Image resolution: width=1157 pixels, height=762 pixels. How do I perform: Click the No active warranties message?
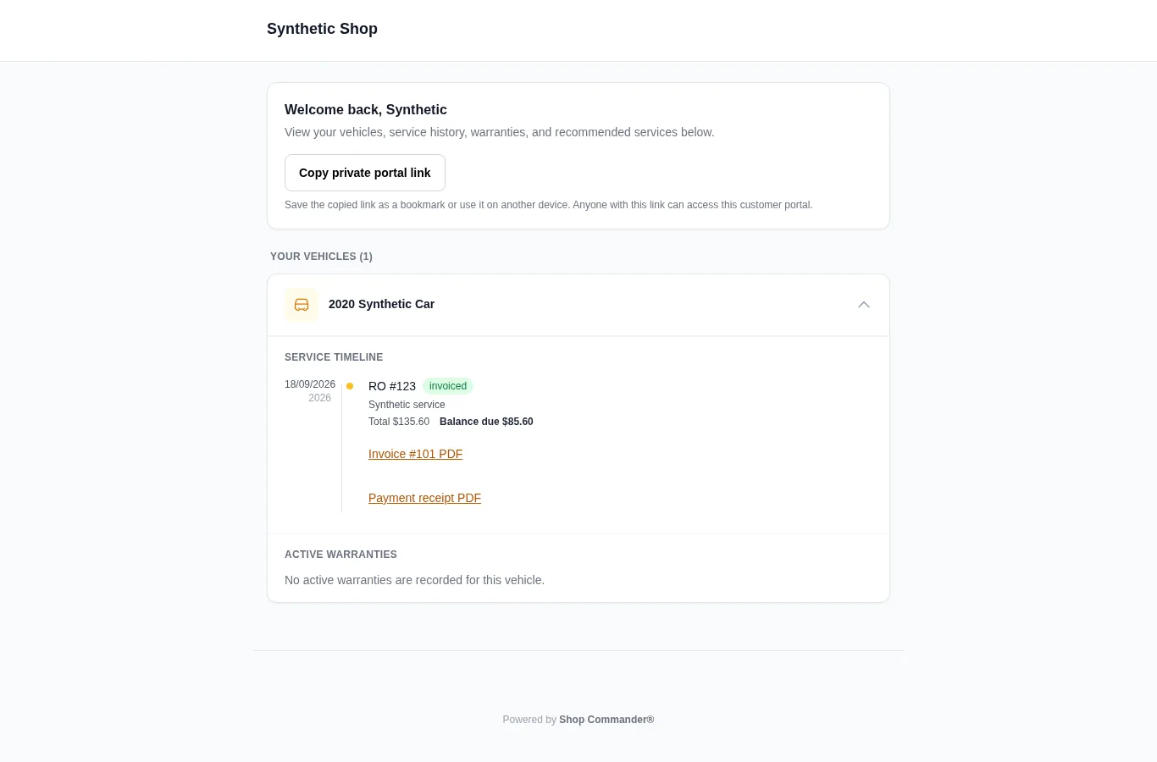pyautogui.click(x=414, y=580)
